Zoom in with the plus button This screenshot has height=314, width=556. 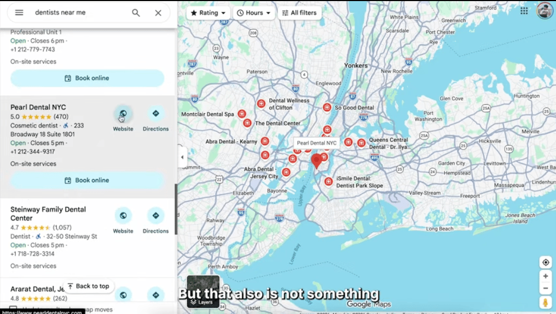(x=546, y=276)
